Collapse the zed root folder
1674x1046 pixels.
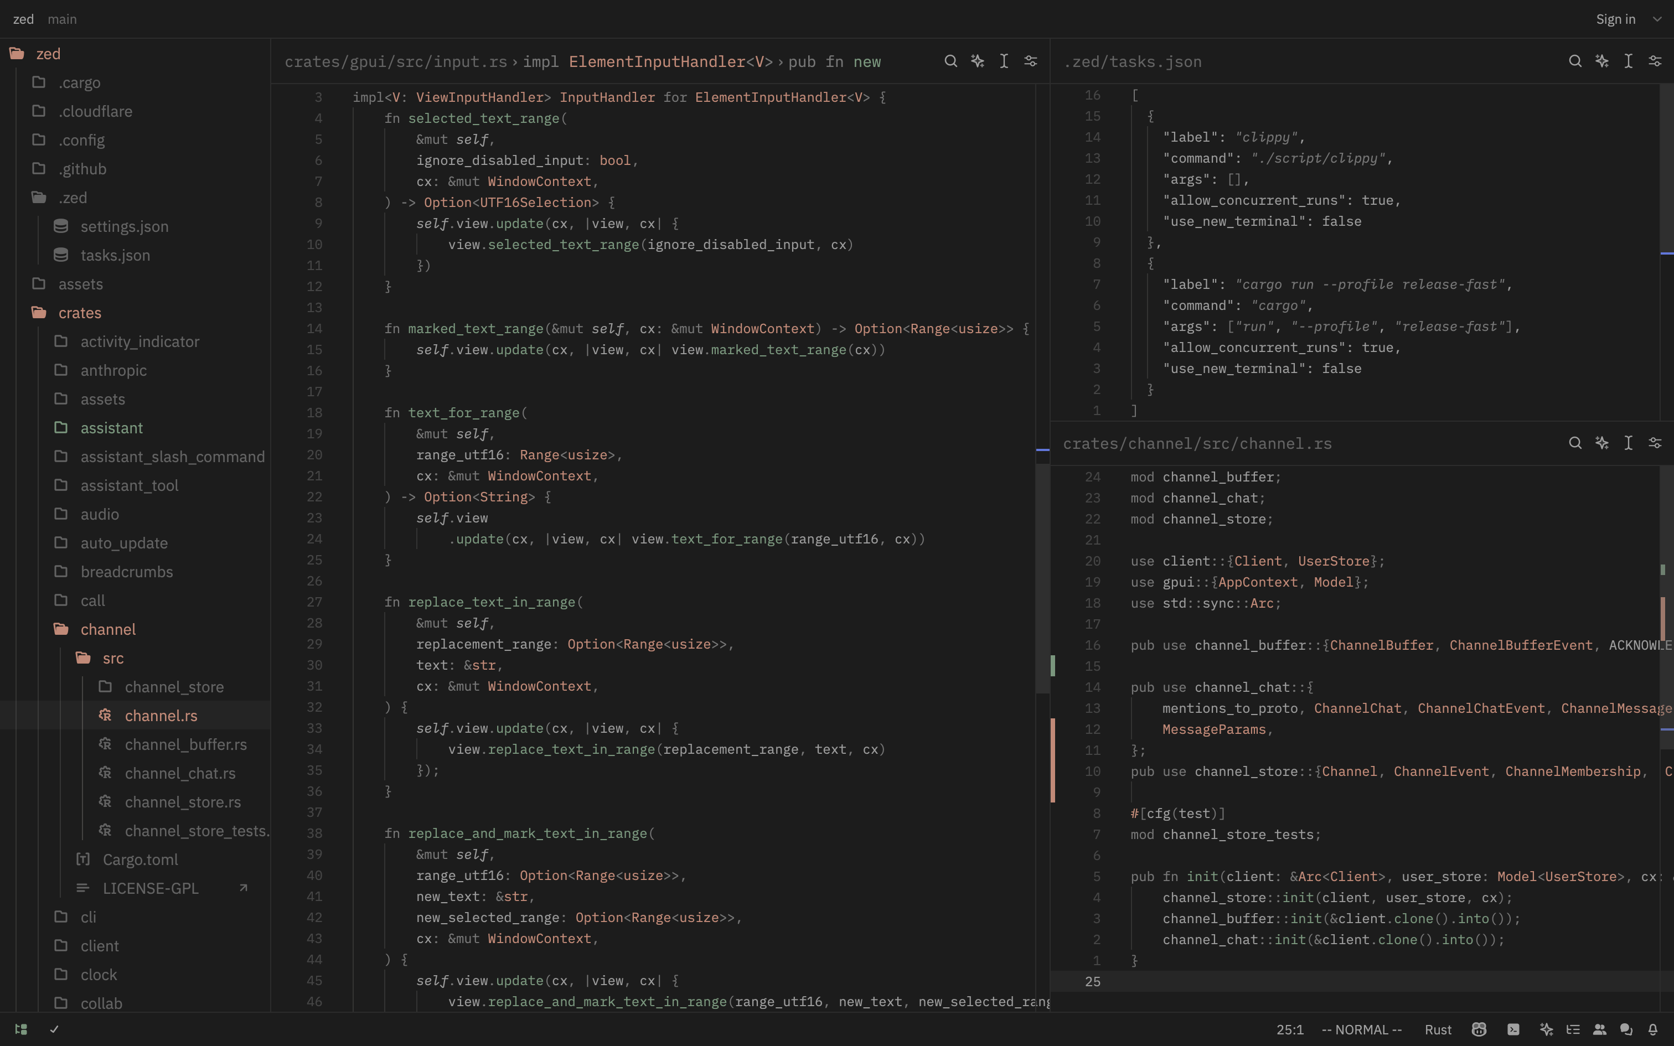pyautogui.click(x=135, y=53)
